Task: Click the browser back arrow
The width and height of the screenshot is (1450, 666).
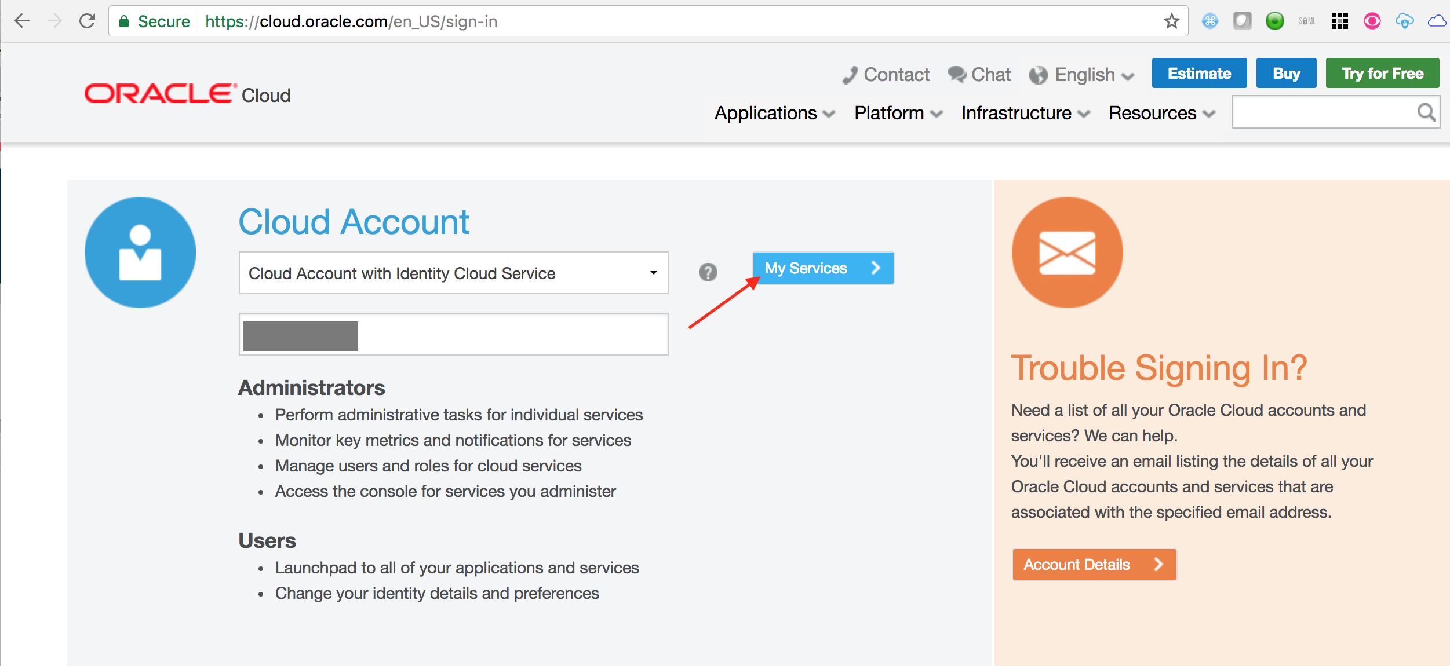Action: [x=22, y=21]
